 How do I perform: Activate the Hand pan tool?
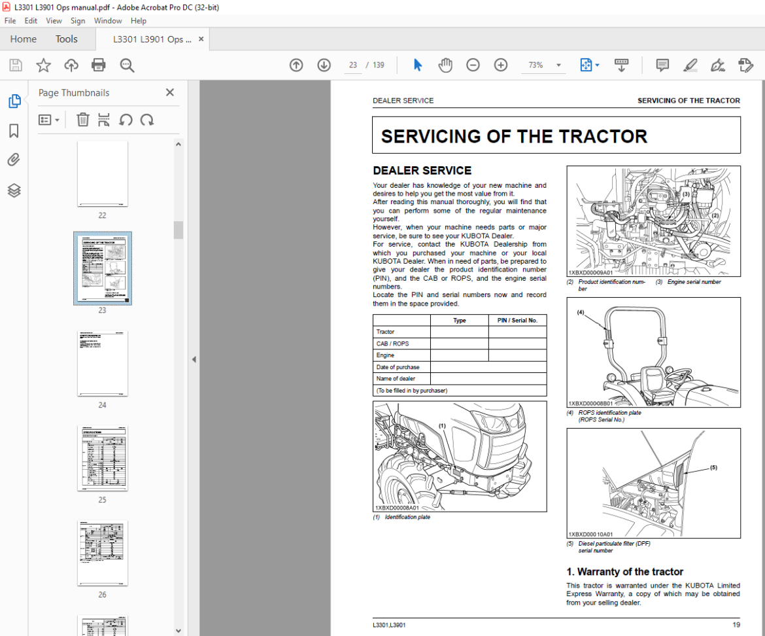[x=445, y=65]
